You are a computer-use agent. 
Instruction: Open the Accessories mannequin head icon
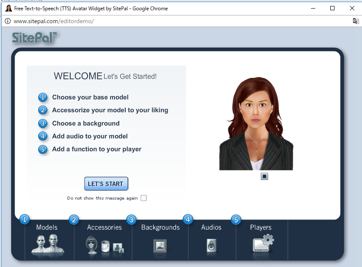coord(91,245)
